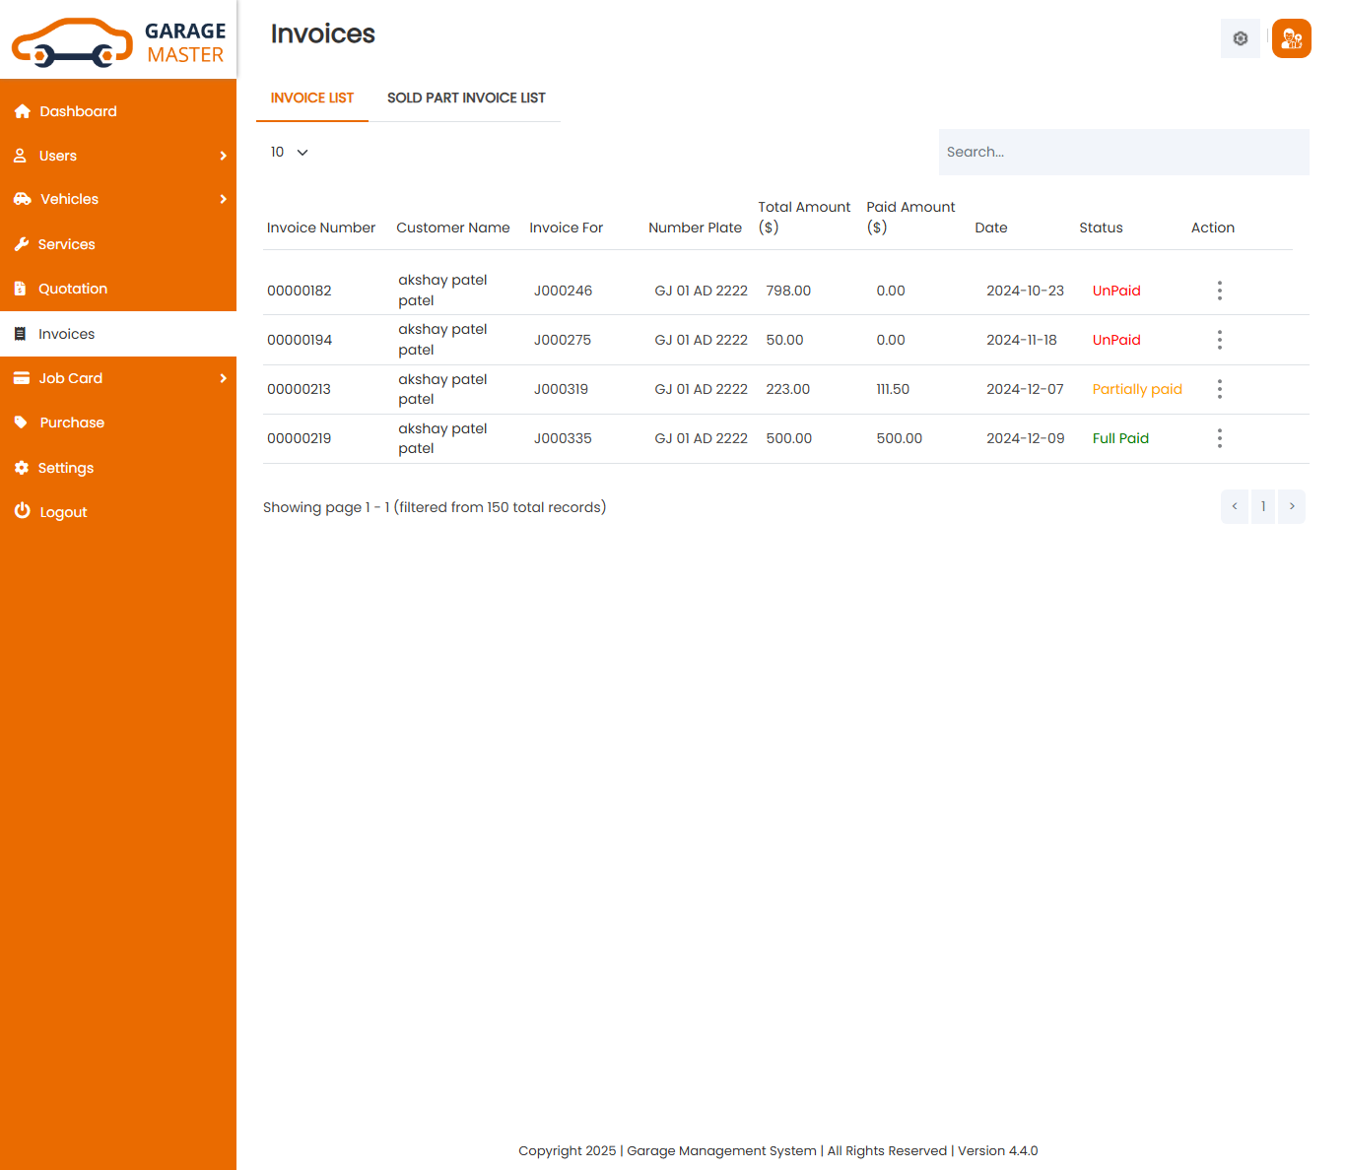Switch to Sold Part Invoice List tab

coord(466,97)
